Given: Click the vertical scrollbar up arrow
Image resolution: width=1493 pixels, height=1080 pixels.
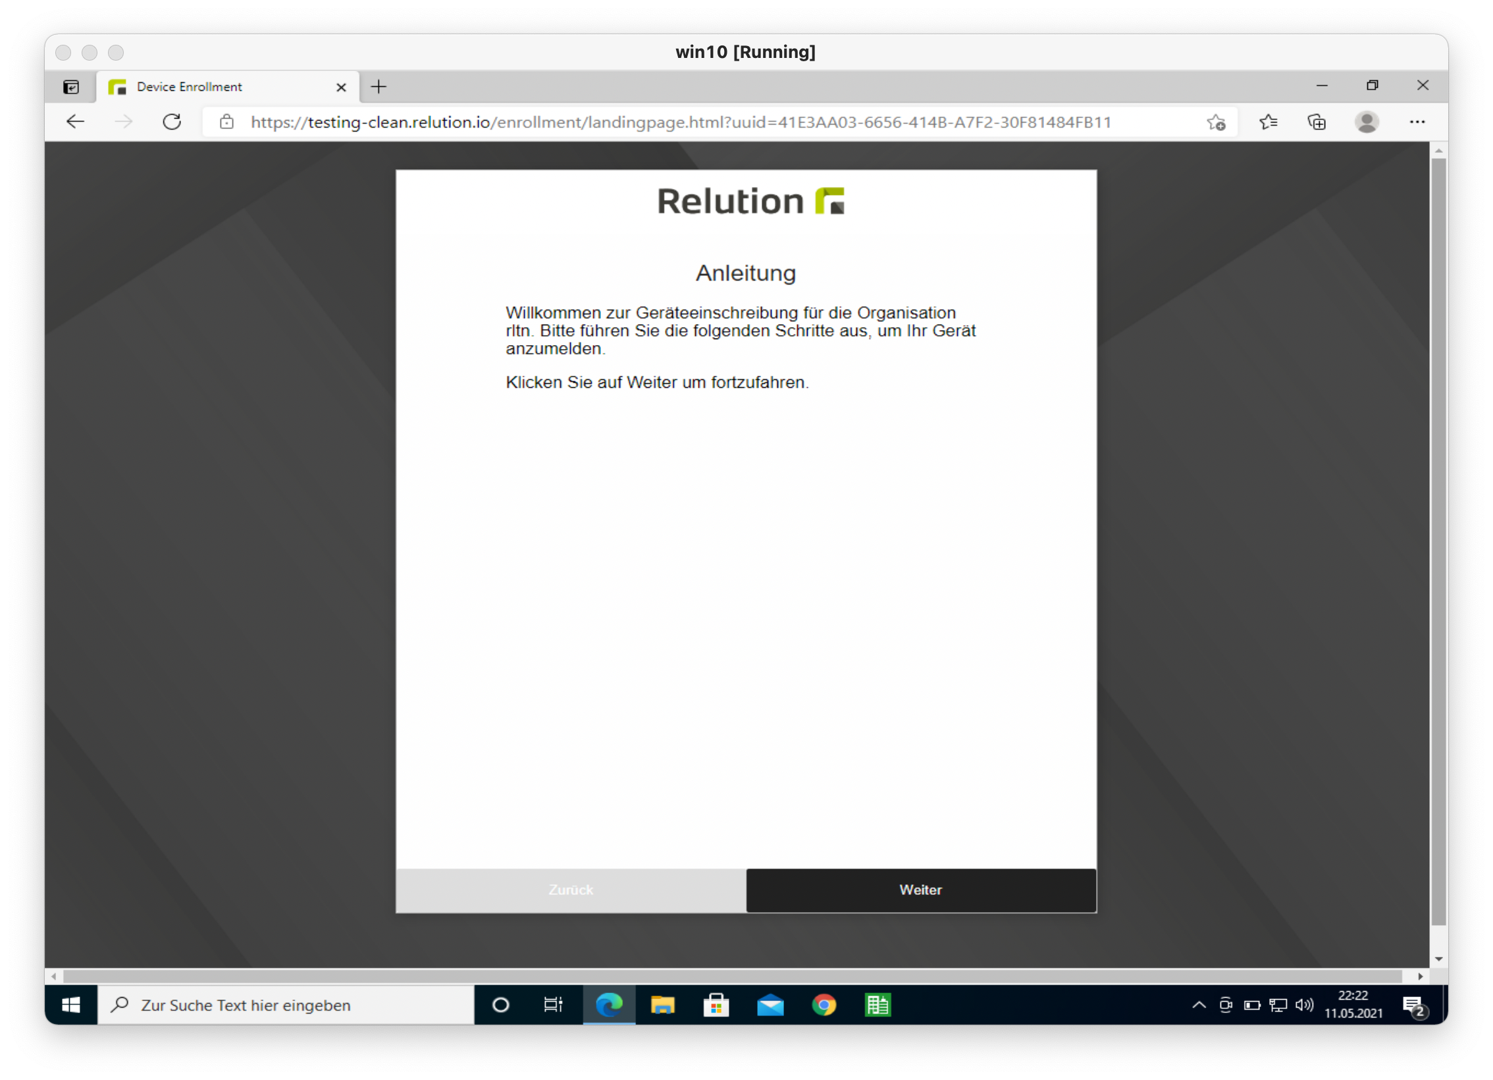Looking at the screenshot, I should (x=1438, y=150).
